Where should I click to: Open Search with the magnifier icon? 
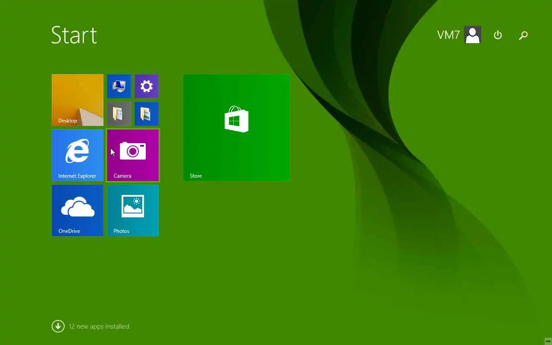[x=523, y=35]
